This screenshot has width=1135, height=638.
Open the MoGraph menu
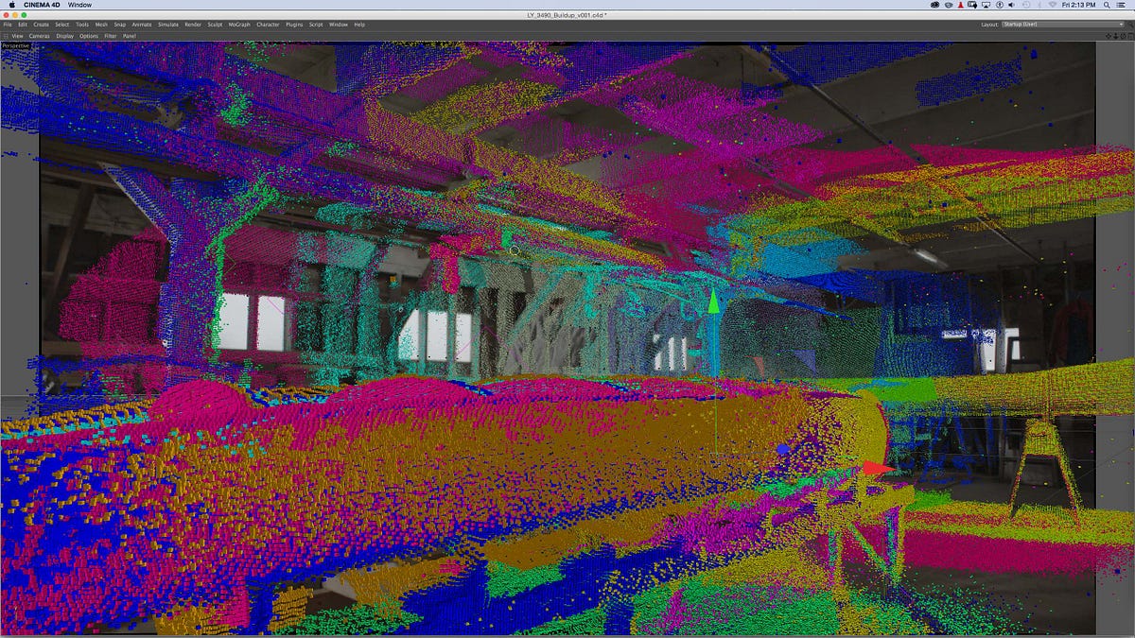pyautogui.click(x=238, y=25)
